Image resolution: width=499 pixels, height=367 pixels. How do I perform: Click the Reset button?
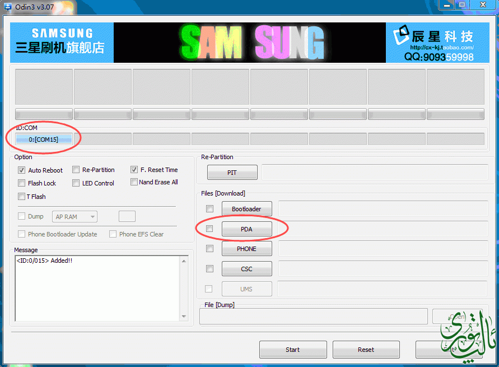366,350
